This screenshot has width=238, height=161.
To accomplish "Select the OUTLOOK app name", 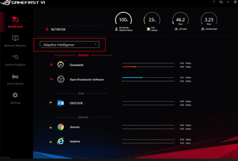I will [76, 103].
